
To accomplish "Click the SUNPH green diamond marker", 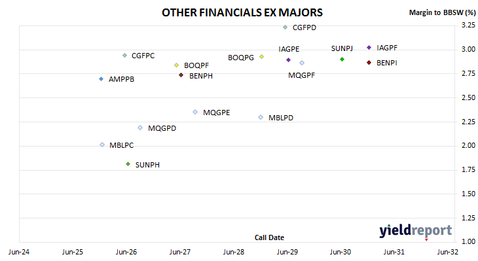I will click(128, 164).
